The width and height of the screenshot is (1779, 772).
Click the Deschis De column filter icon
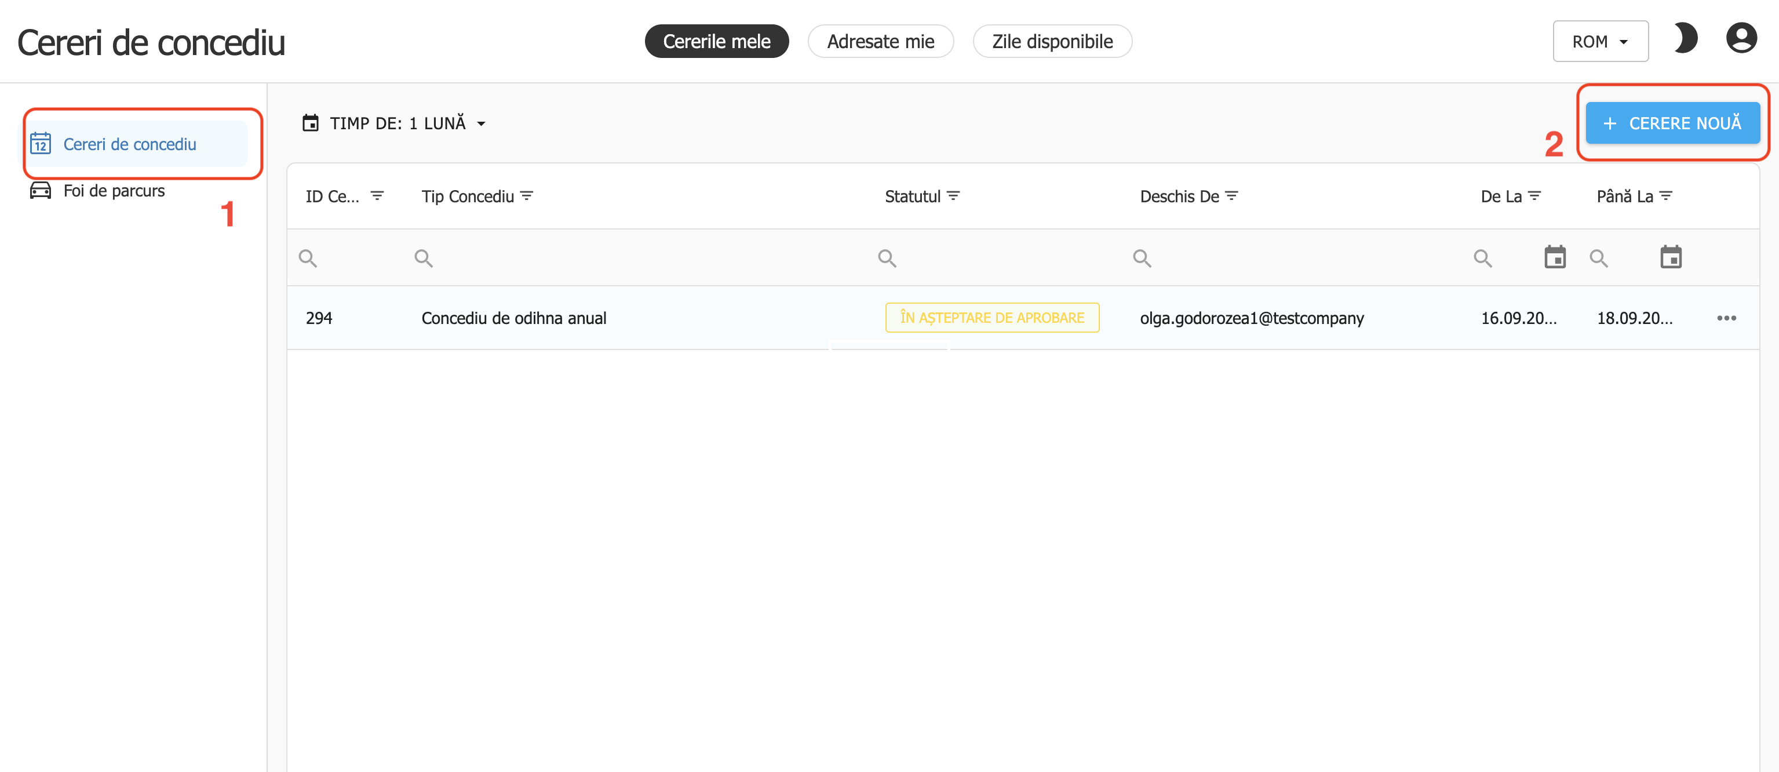tap(1232, 196)
